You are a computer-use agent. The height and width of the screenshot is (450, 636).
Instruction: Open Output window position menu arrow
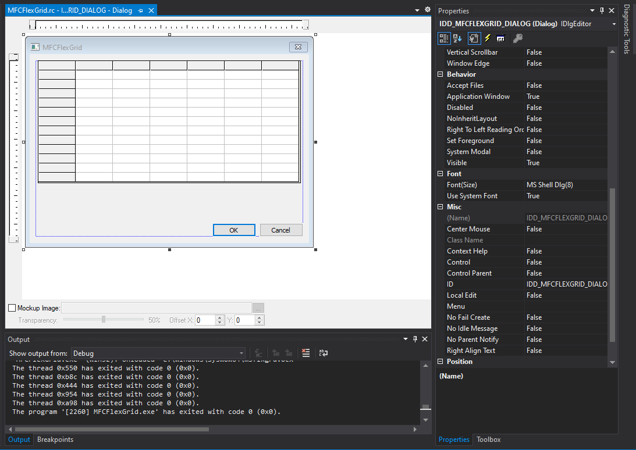405,339
